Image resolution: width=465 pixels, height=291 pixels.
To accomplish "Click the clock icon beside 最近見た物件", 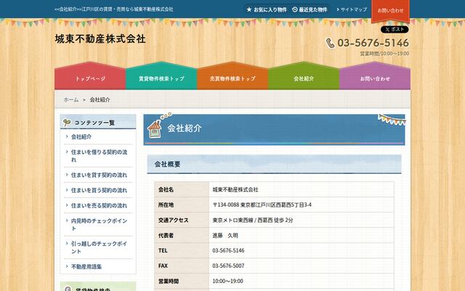I will (295, 9).
